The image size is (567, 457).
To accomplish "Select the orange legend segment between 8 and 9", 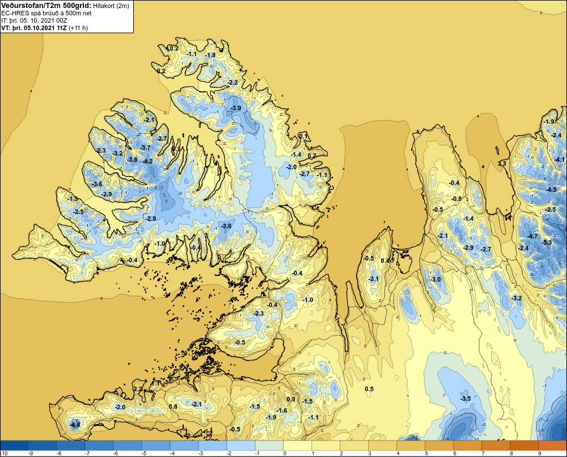I will [524, 445].
